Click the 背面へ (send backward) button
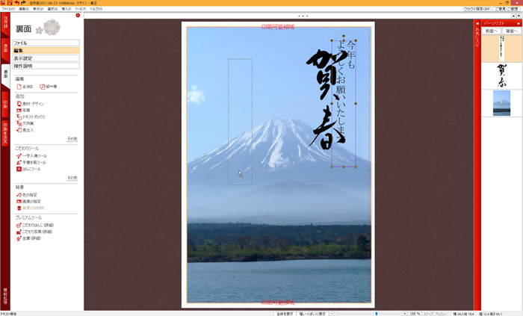Screen dimensions: 523x316 coord(511,31)
